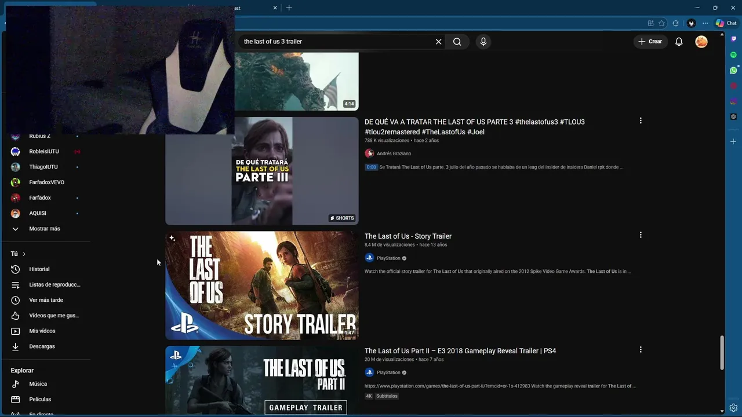
Task: Click the Subtítulos badge
Action: click(x=387, y=396)
